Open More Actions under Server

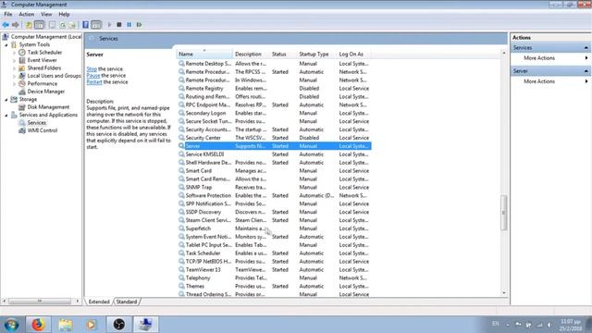coord(539,81)
